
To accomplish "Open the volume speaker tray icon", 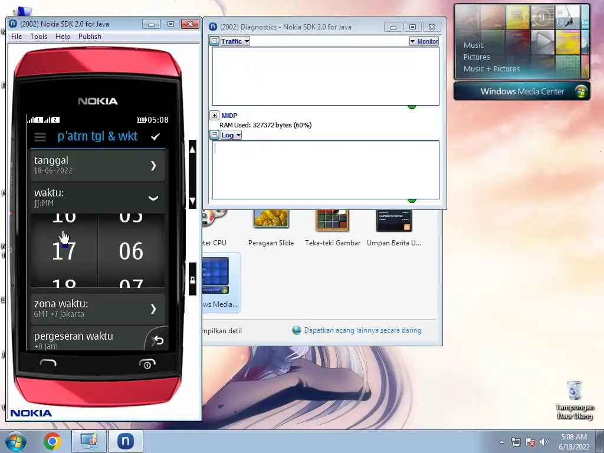I will tap(544, 442).
